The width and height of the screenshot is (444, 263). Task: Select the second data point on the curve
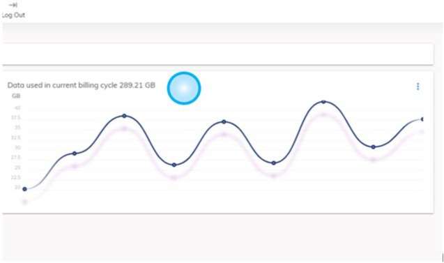pos(75,153)
